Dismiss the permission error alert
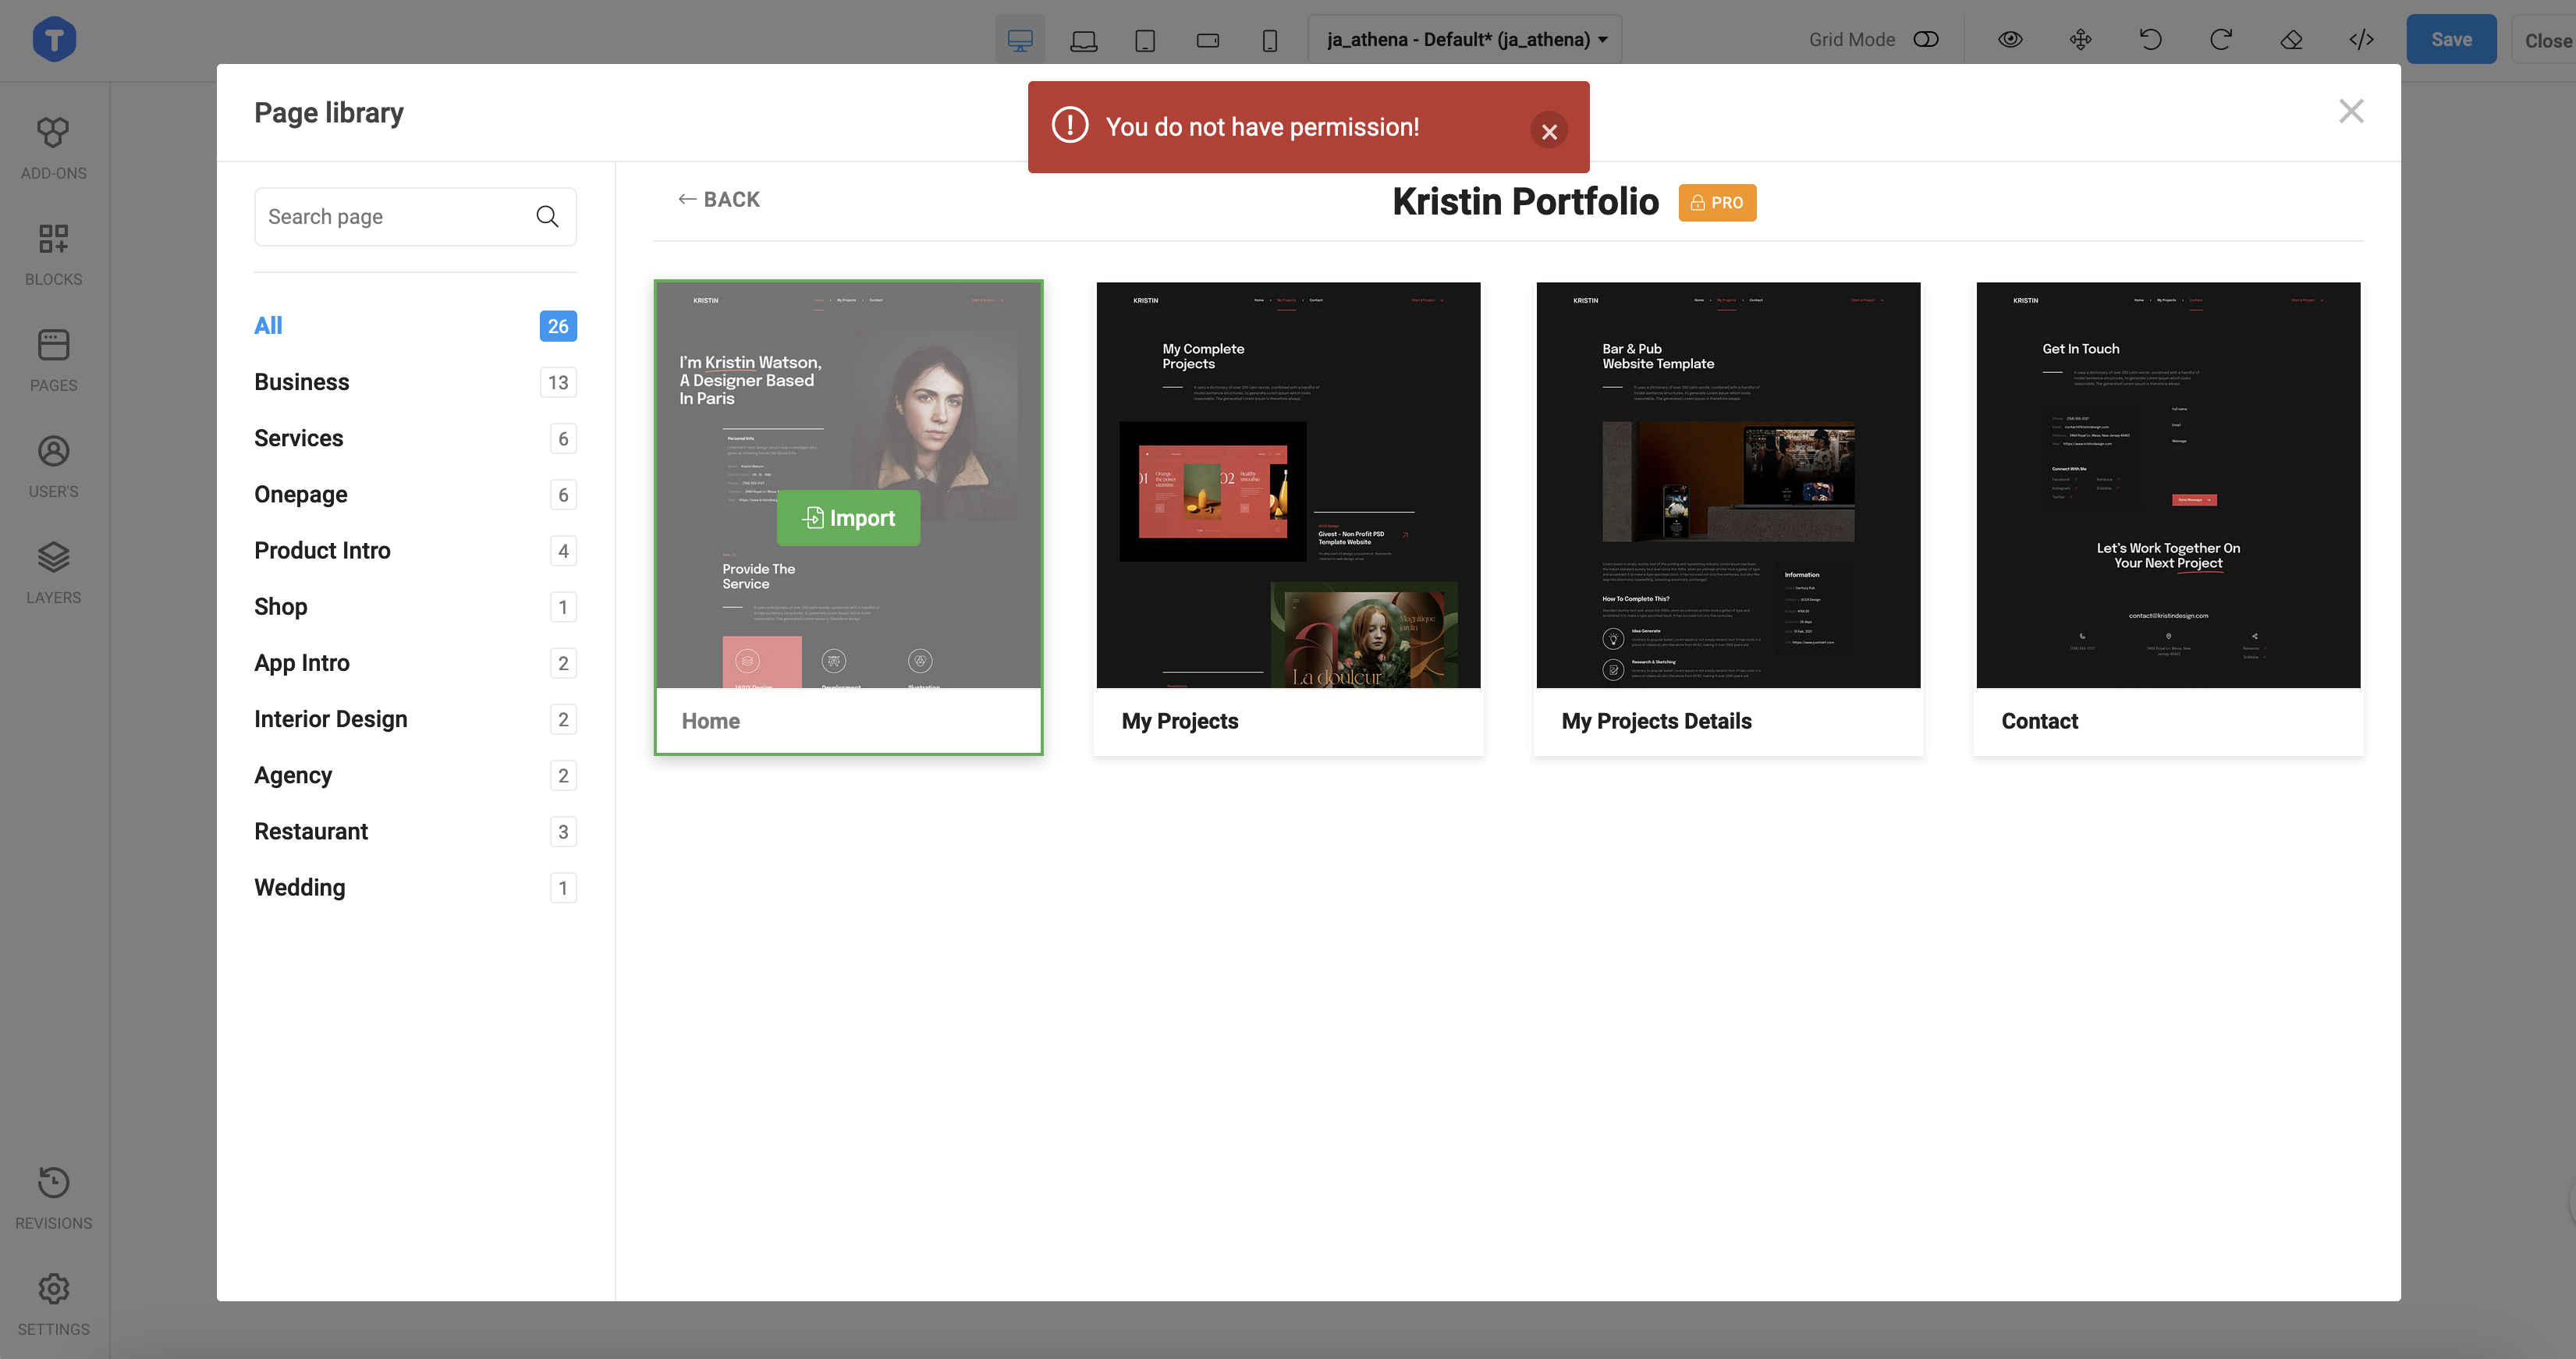Screen dimensions: 2576x1359 pos(1549,131)
